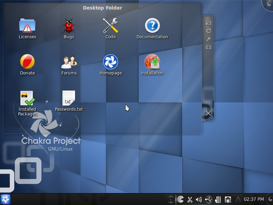This screenshot has width=273, height=205.
Task: Click the 02:37 PM clock
Action: click(254, 199)
